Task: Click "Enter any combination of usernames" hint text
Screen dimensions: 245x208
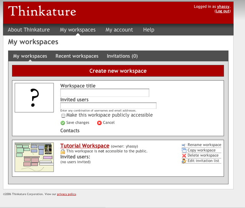Action: pos(98,111)
